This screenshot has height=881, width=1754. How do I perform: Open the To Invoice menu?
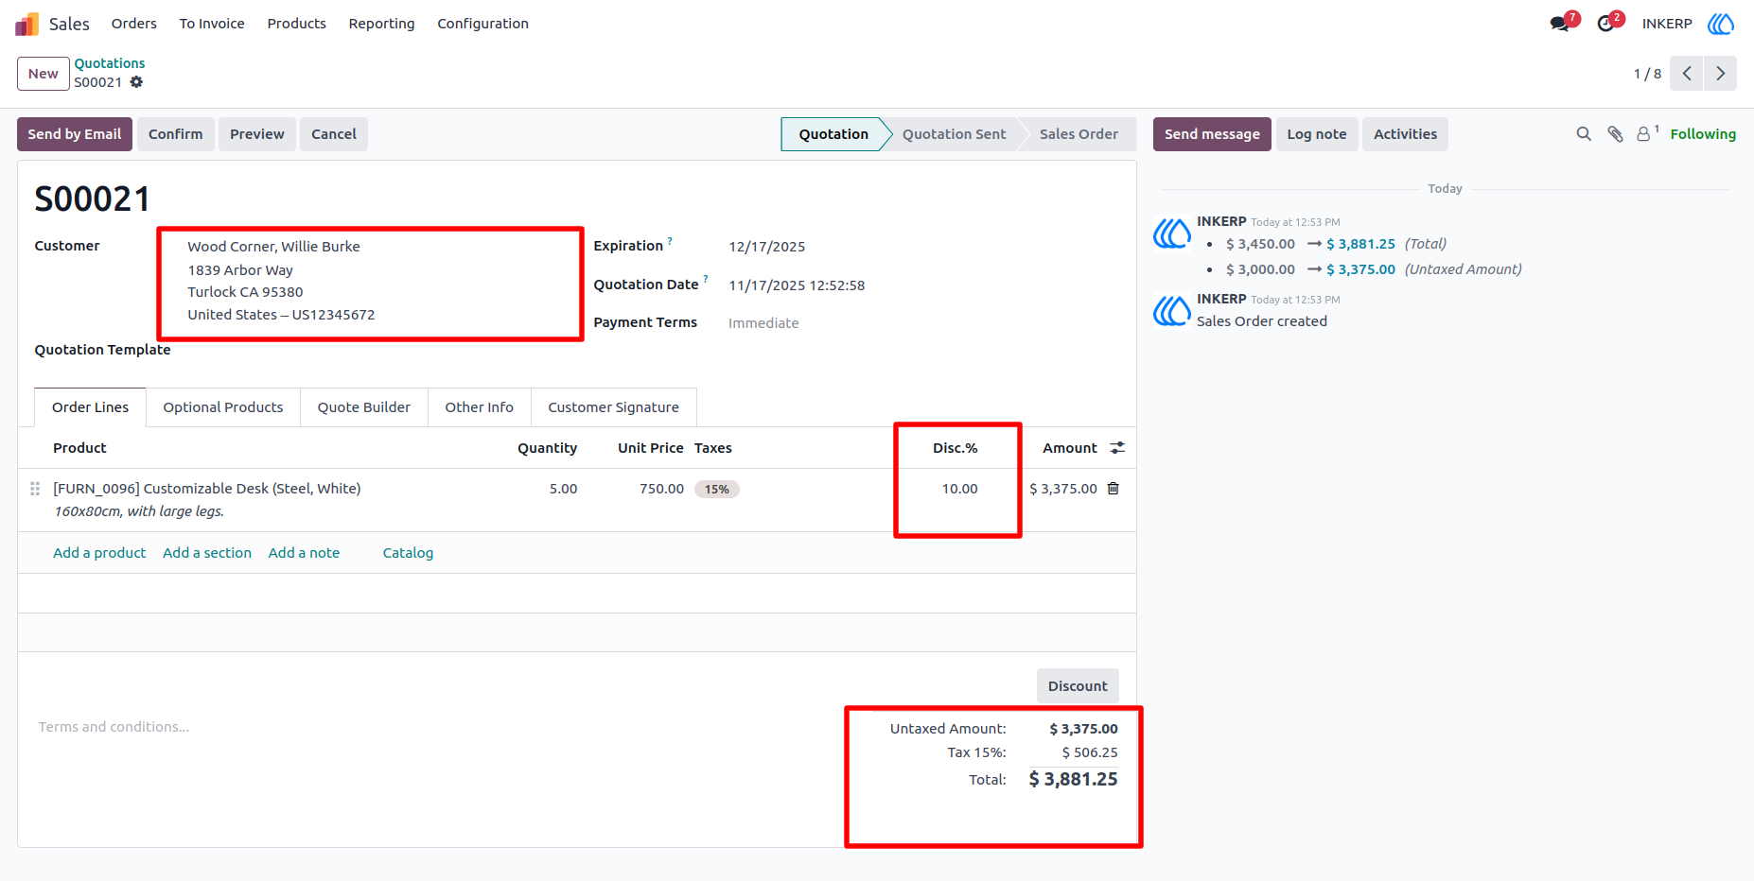click(x=212, y=24)
